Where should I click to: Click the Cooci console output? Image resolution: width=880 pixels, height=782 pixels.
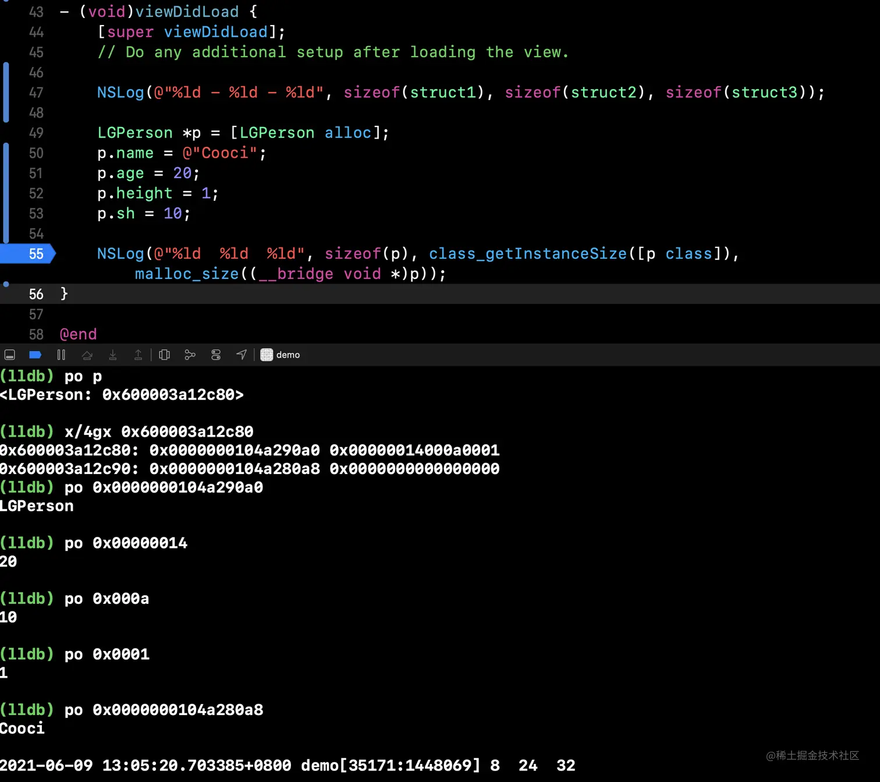tap(22, 728)
